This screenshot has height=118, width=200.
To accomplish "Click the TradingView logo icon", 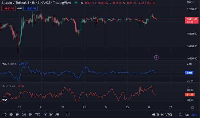I will coord(5,100).
